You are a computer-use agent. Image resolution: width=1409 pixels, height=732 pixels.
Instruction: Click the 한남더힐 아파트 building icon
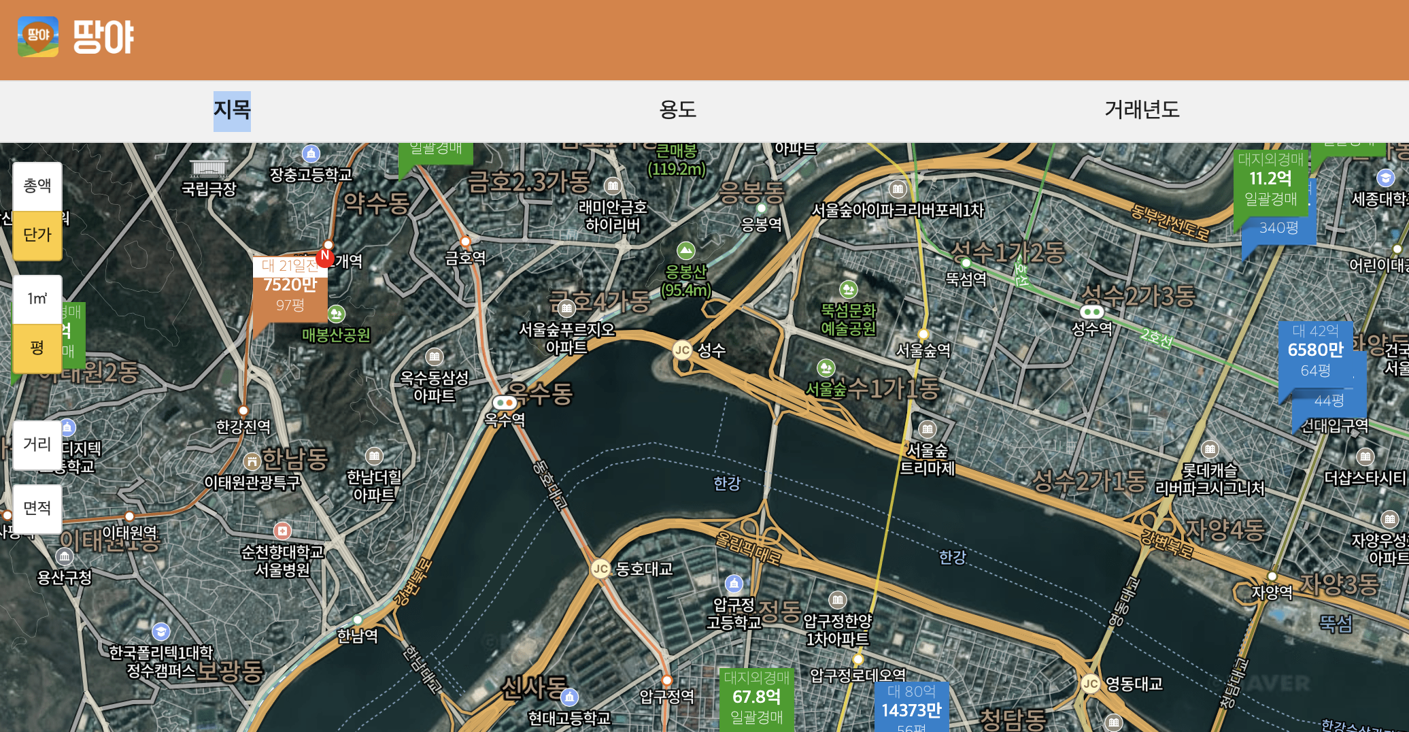pyautogui.click(x=374, y=456)
